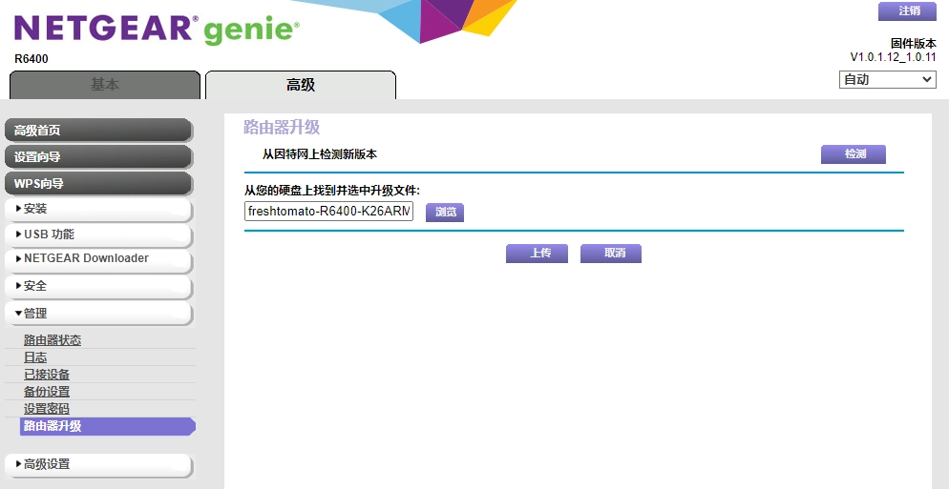Image resolution: width=949 pixels, height=489 pixels.
Task: Click the 注销 logout button
Action: coord(907,10)
